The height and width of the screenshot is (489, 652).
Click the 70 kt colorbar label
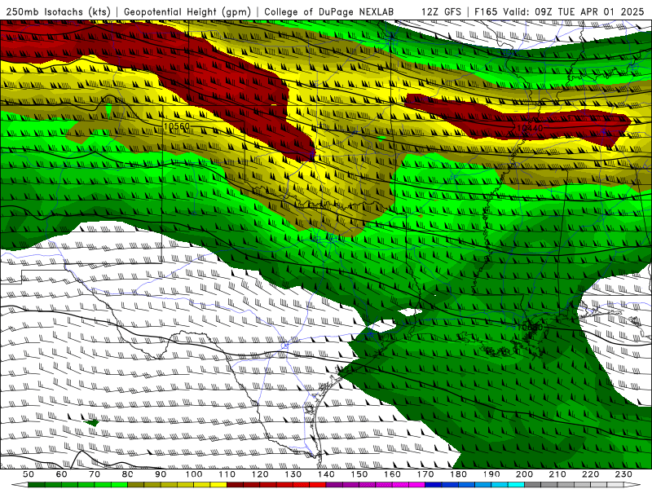coord(95,474)
